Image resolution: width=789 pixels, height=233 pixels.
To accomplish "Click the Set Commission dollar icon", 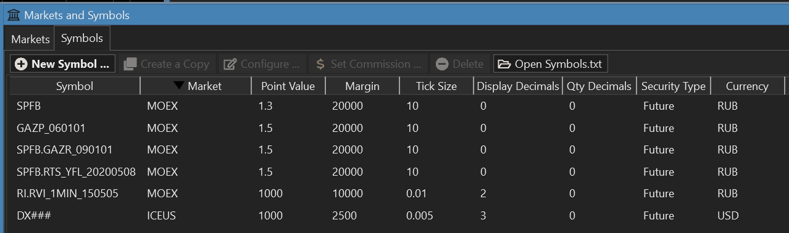I will point(320,64).
